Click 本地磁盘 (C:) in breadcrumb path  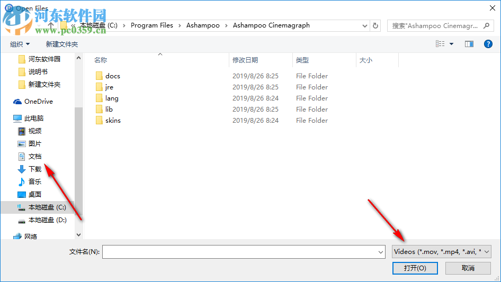(x=99, y=25)
